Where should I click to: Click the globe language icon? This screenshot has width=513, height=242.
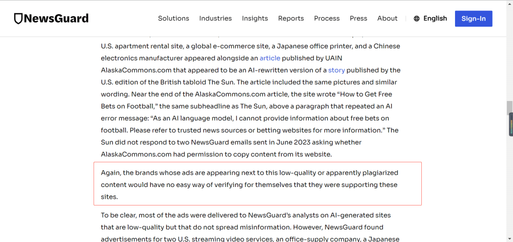click(417, 19)
